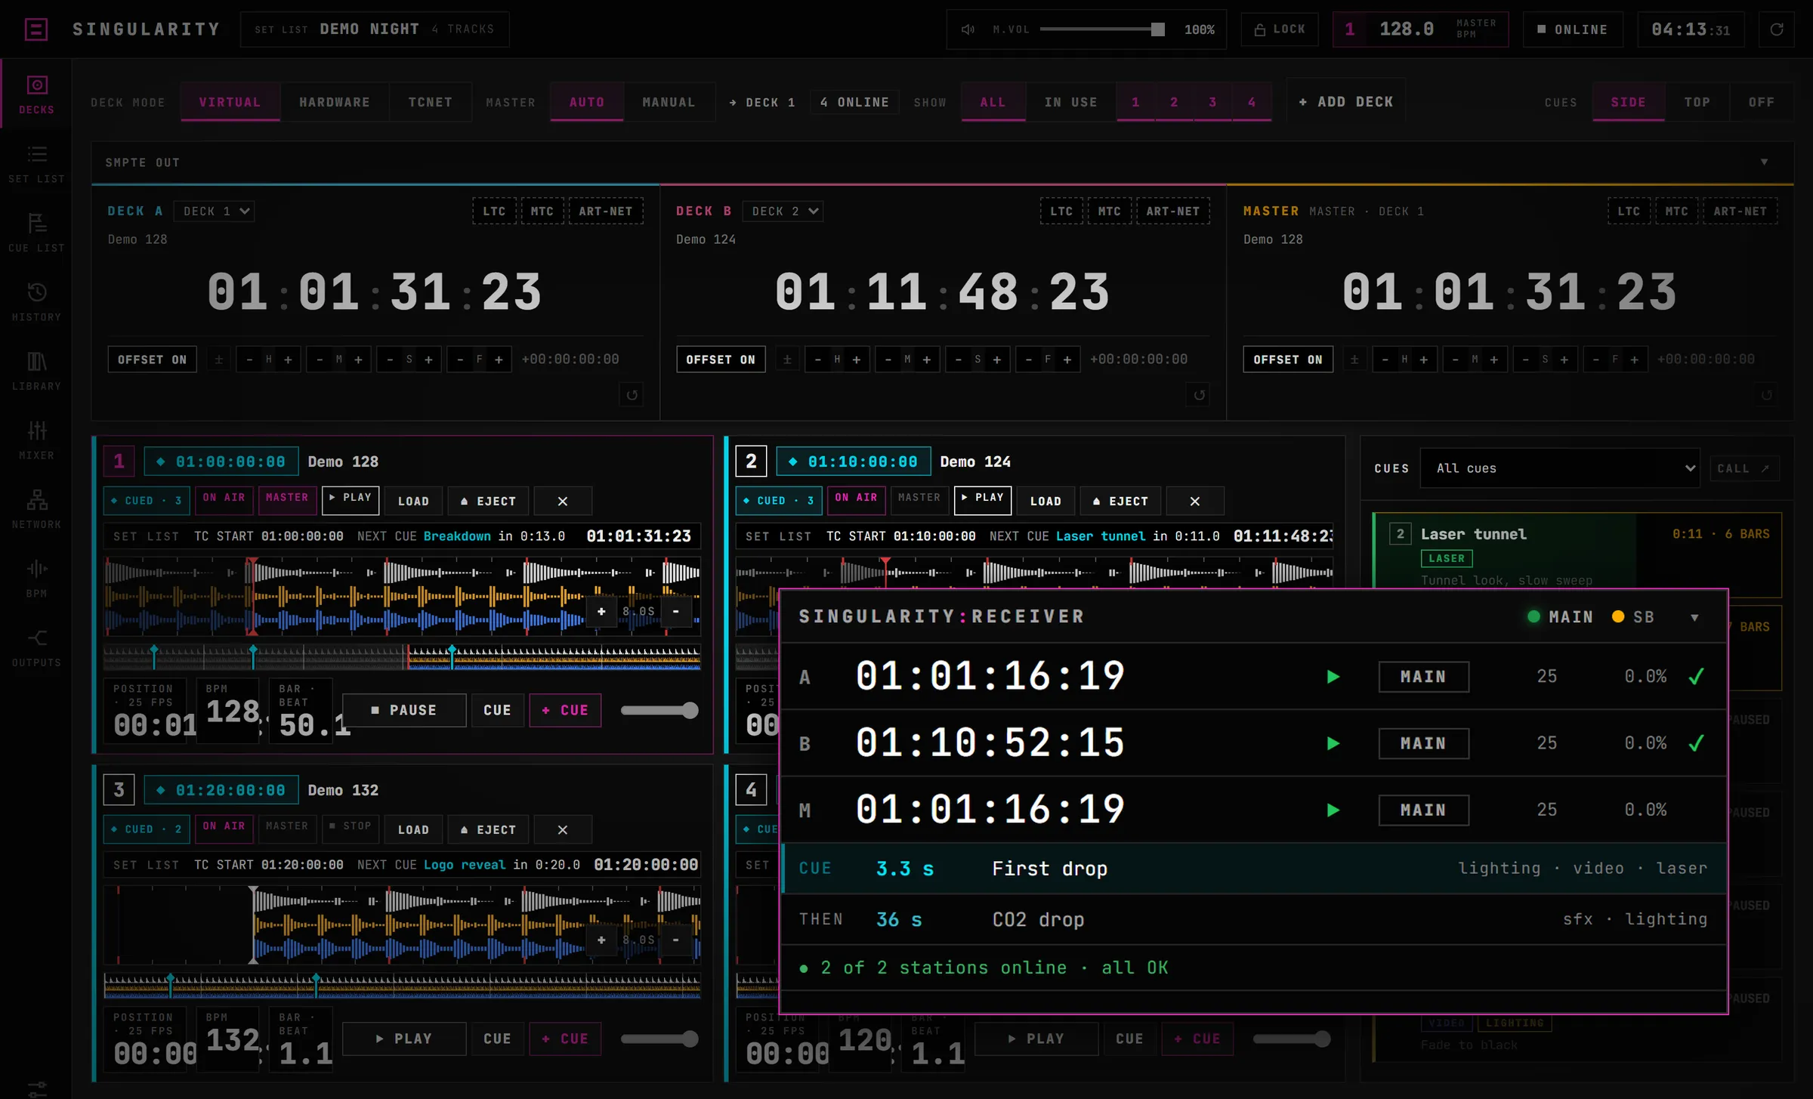Open the Mixer sidebar panel
This screenshot has height=1099, width=1813.
click(x=36, y=440)
